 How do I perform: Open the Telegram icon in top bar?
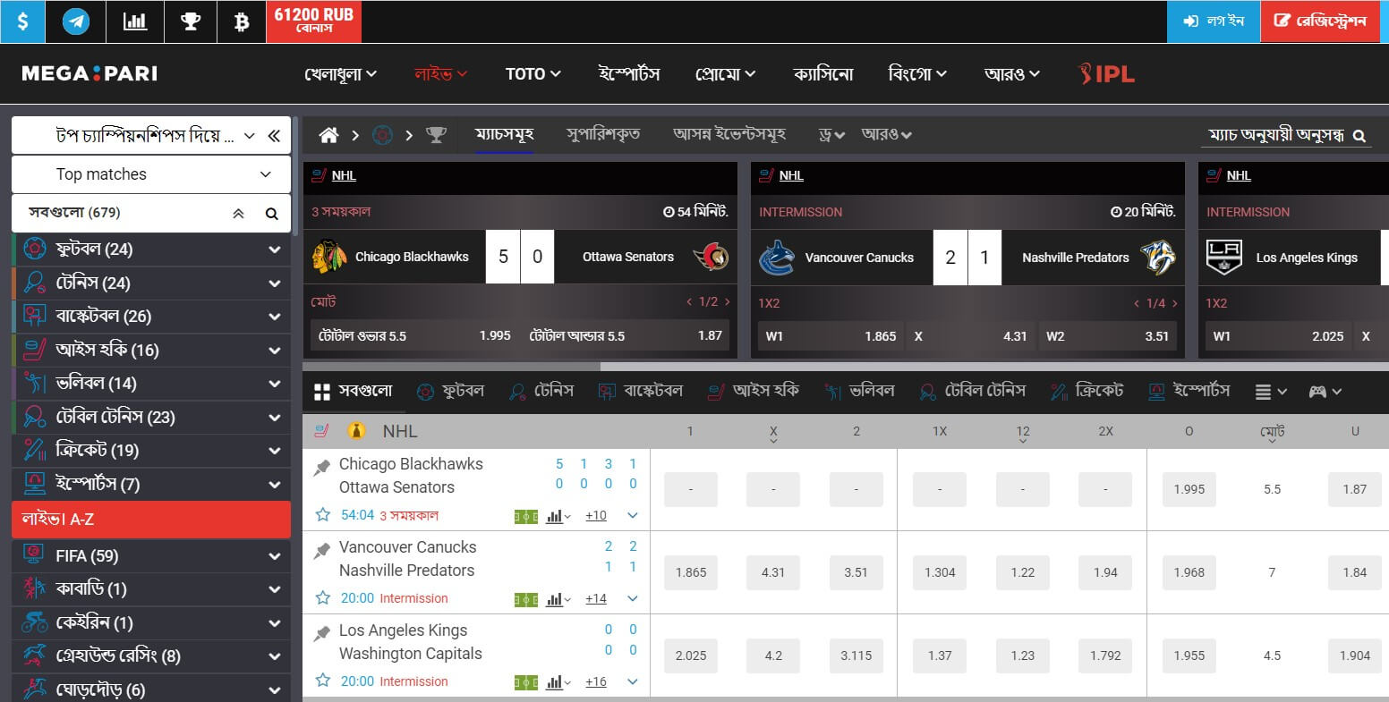tap(76, 21)
